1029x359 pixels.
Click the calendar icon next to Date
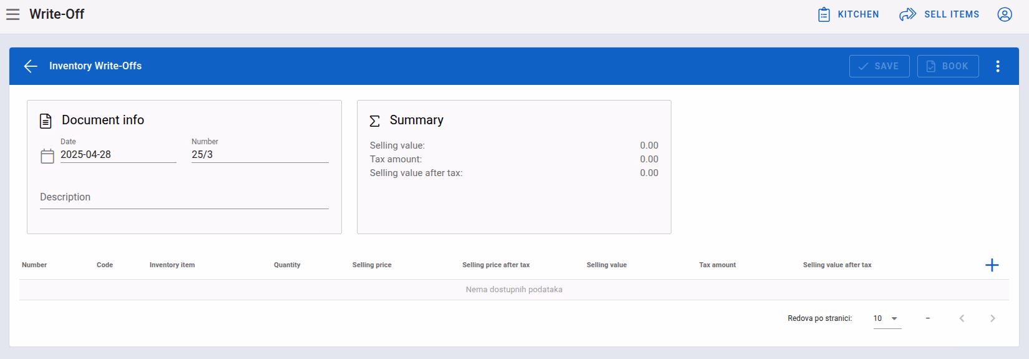tap(47, 156)
